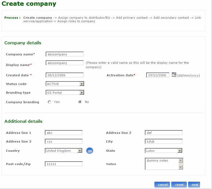
Task: Expand the Status code dropdown
Action: [82, 84]
